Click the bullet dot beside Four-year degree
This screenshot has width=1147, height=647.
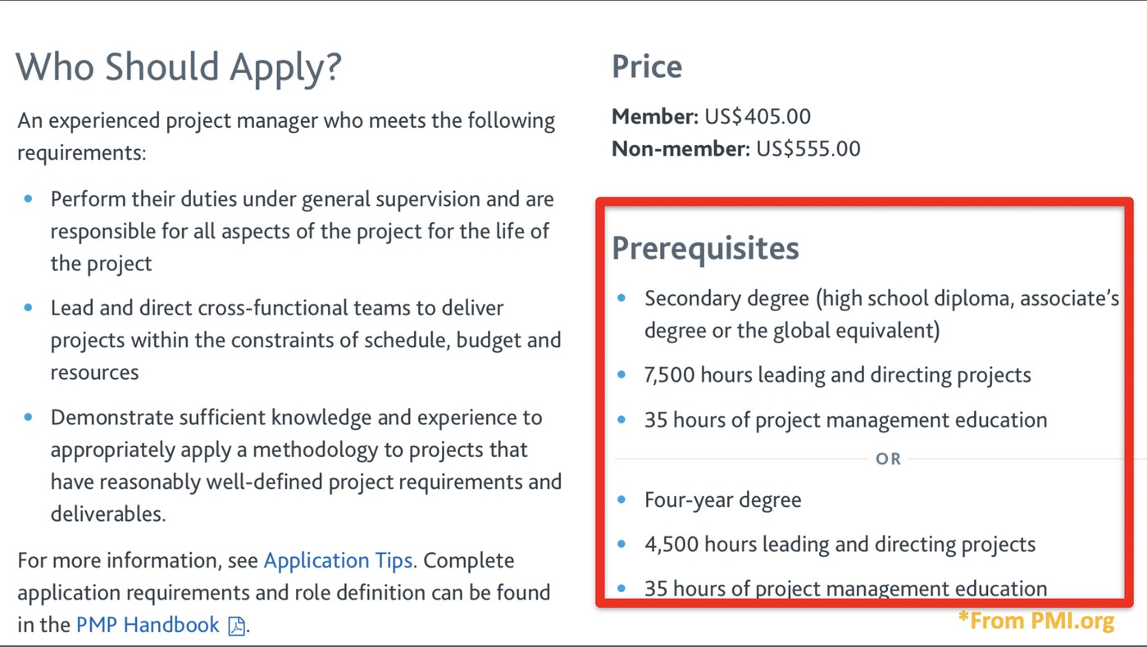pyautogui.click(x=621, y=499)
